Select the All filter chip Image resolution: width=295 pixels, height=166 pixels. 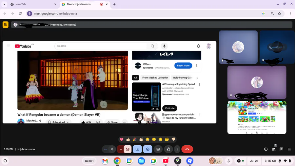click(135, 78)
